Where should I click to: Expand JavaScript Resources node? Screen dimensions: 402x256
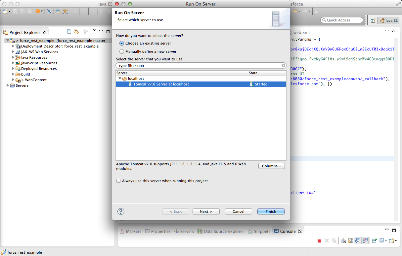click(13, 63)
